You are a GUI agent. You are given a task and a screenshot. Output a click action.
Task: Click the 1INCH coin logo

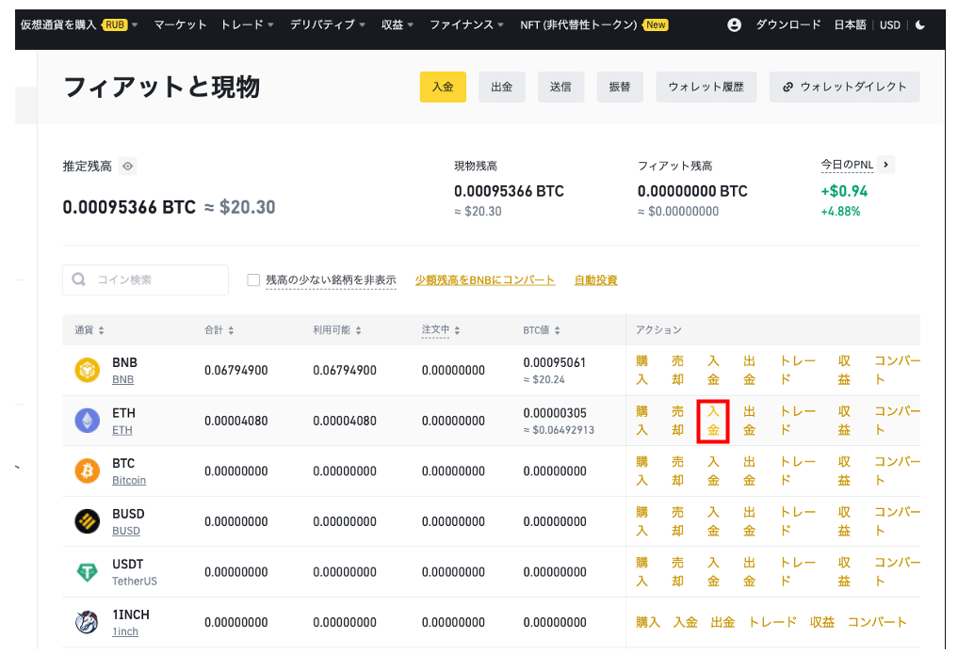pos(88,622)
